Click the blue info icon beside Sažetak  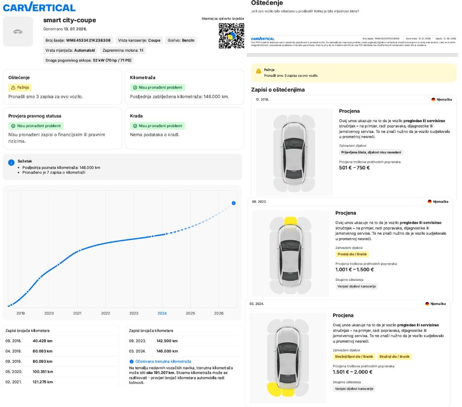pos(11,162)
